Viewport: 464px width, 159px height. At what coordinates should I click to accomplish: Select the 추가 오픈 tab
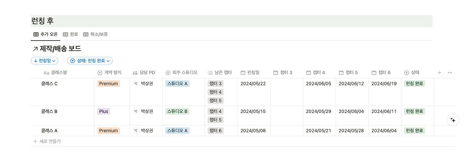click(45, 34)
